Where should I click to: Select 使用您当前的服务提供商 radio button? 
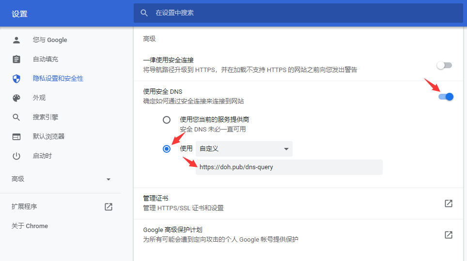click(x=167, y=120)
